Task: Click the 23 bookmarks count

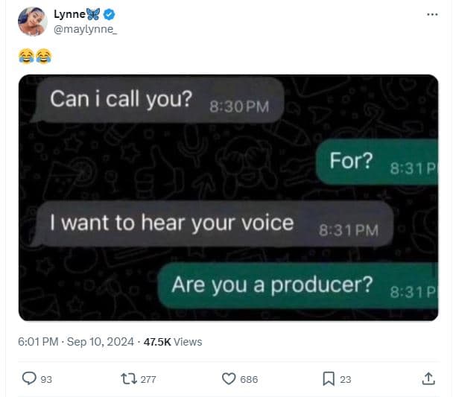Action: click(x=345, y=379)
